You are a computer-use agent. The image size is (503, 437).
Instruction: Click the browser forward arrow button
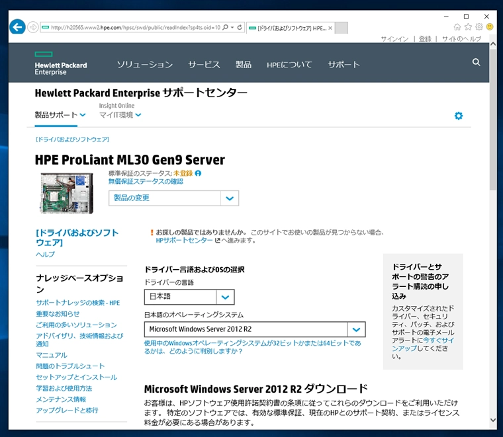32,27
